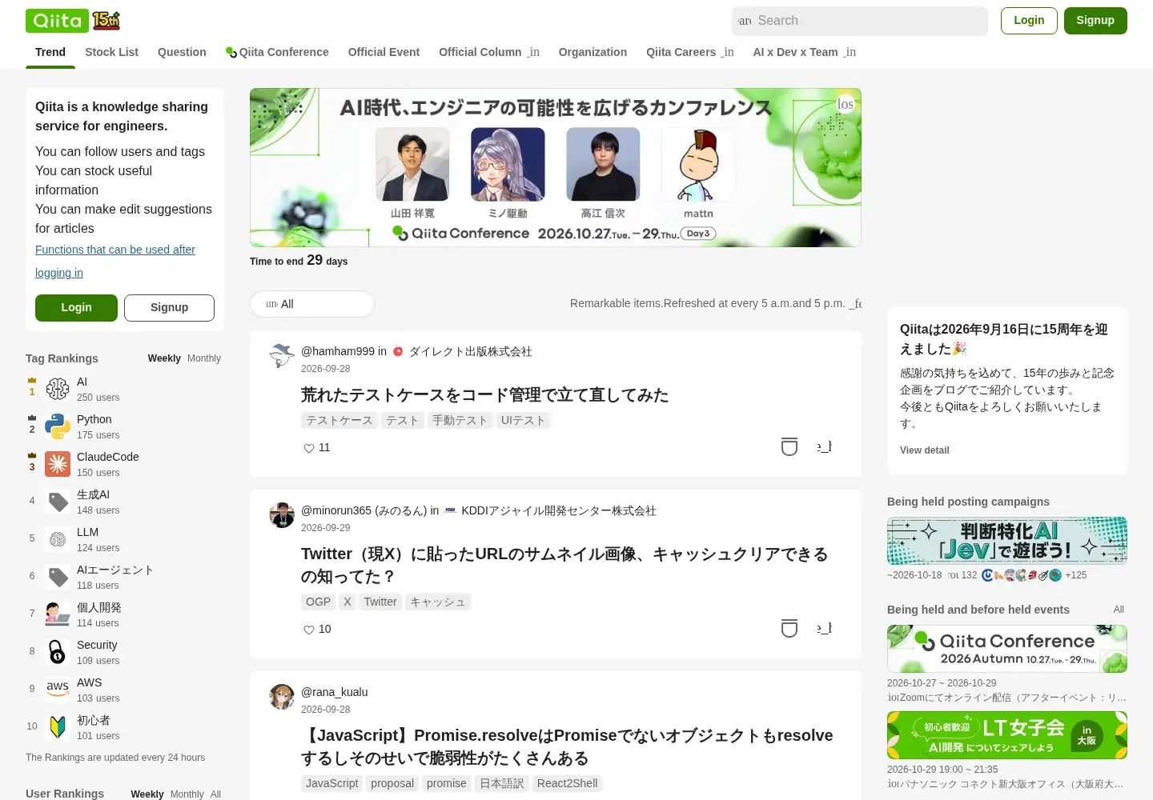This screenshot has width=1153, height=800.
Task: Click the Python tag icon
Action: (58, 426)
